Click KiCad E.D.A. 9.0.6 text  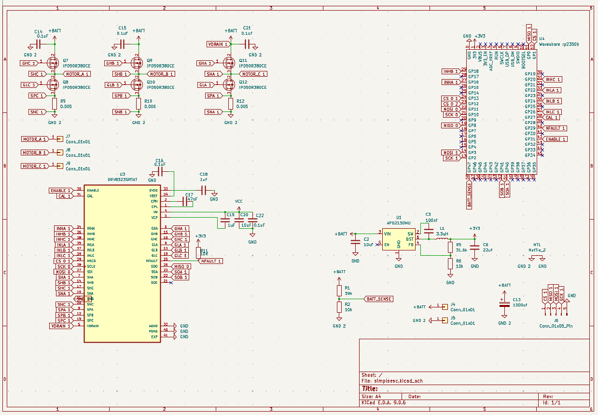(x=384, y=402)
